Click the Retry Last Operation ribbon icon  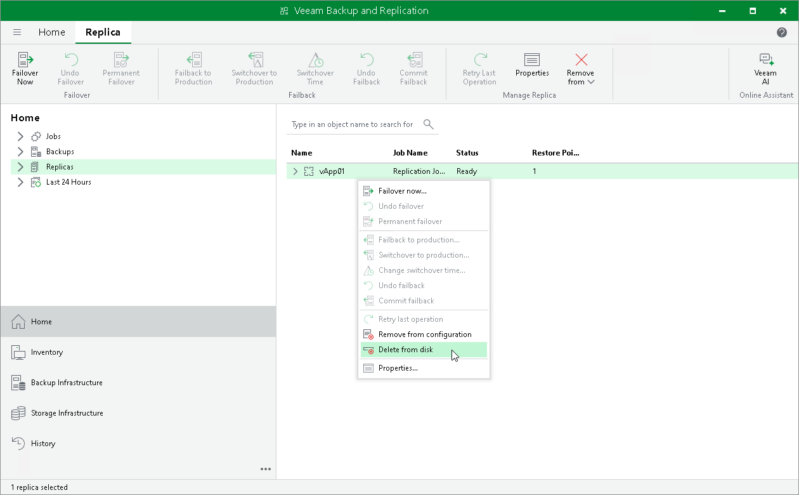480,60
